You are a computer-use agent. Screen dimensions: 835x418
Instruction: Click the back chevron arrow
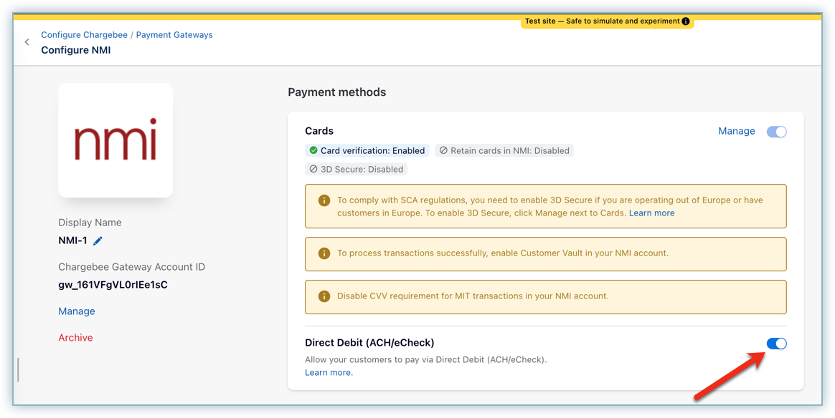pyautogui.click(x=27, y=42)
